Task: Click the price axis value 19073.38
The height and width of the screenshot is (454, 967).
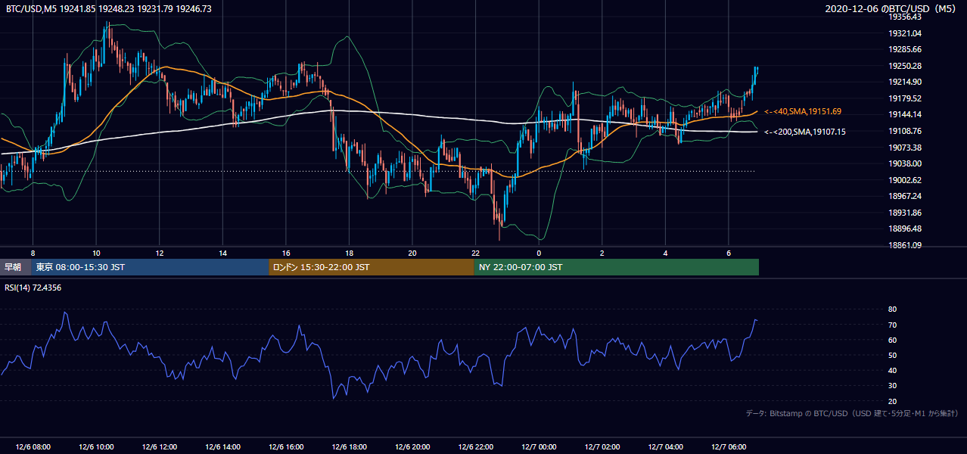Action: (x=905, y=147)
